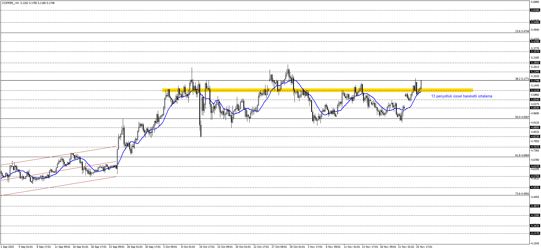Click the current price 5.1748 tag
This screenshot has width=541, height=250.
(x=535, y=81)
